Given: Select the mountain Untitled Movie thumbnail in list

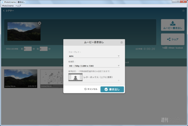Looking at the screenshot, I should 21,79.
